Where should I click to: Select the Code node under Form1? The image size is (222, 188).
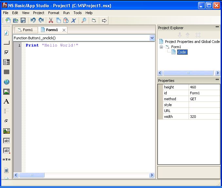click(182, 52)
